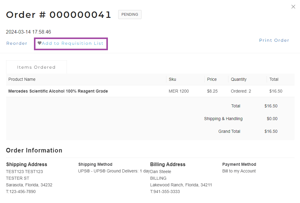
Task: Select the Items Ordered tab
Action: [x=36, y=67]
